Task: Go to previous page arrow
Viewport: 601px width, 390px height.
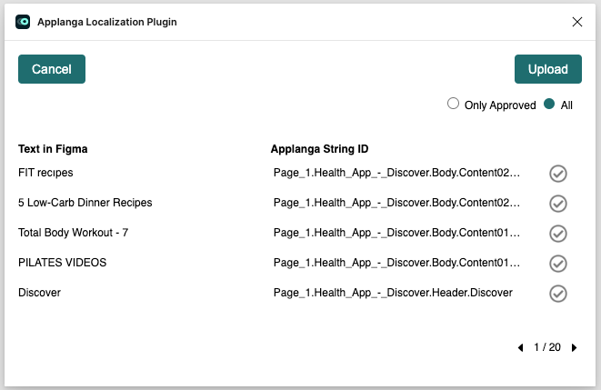Action: click(x=520, y=347)
